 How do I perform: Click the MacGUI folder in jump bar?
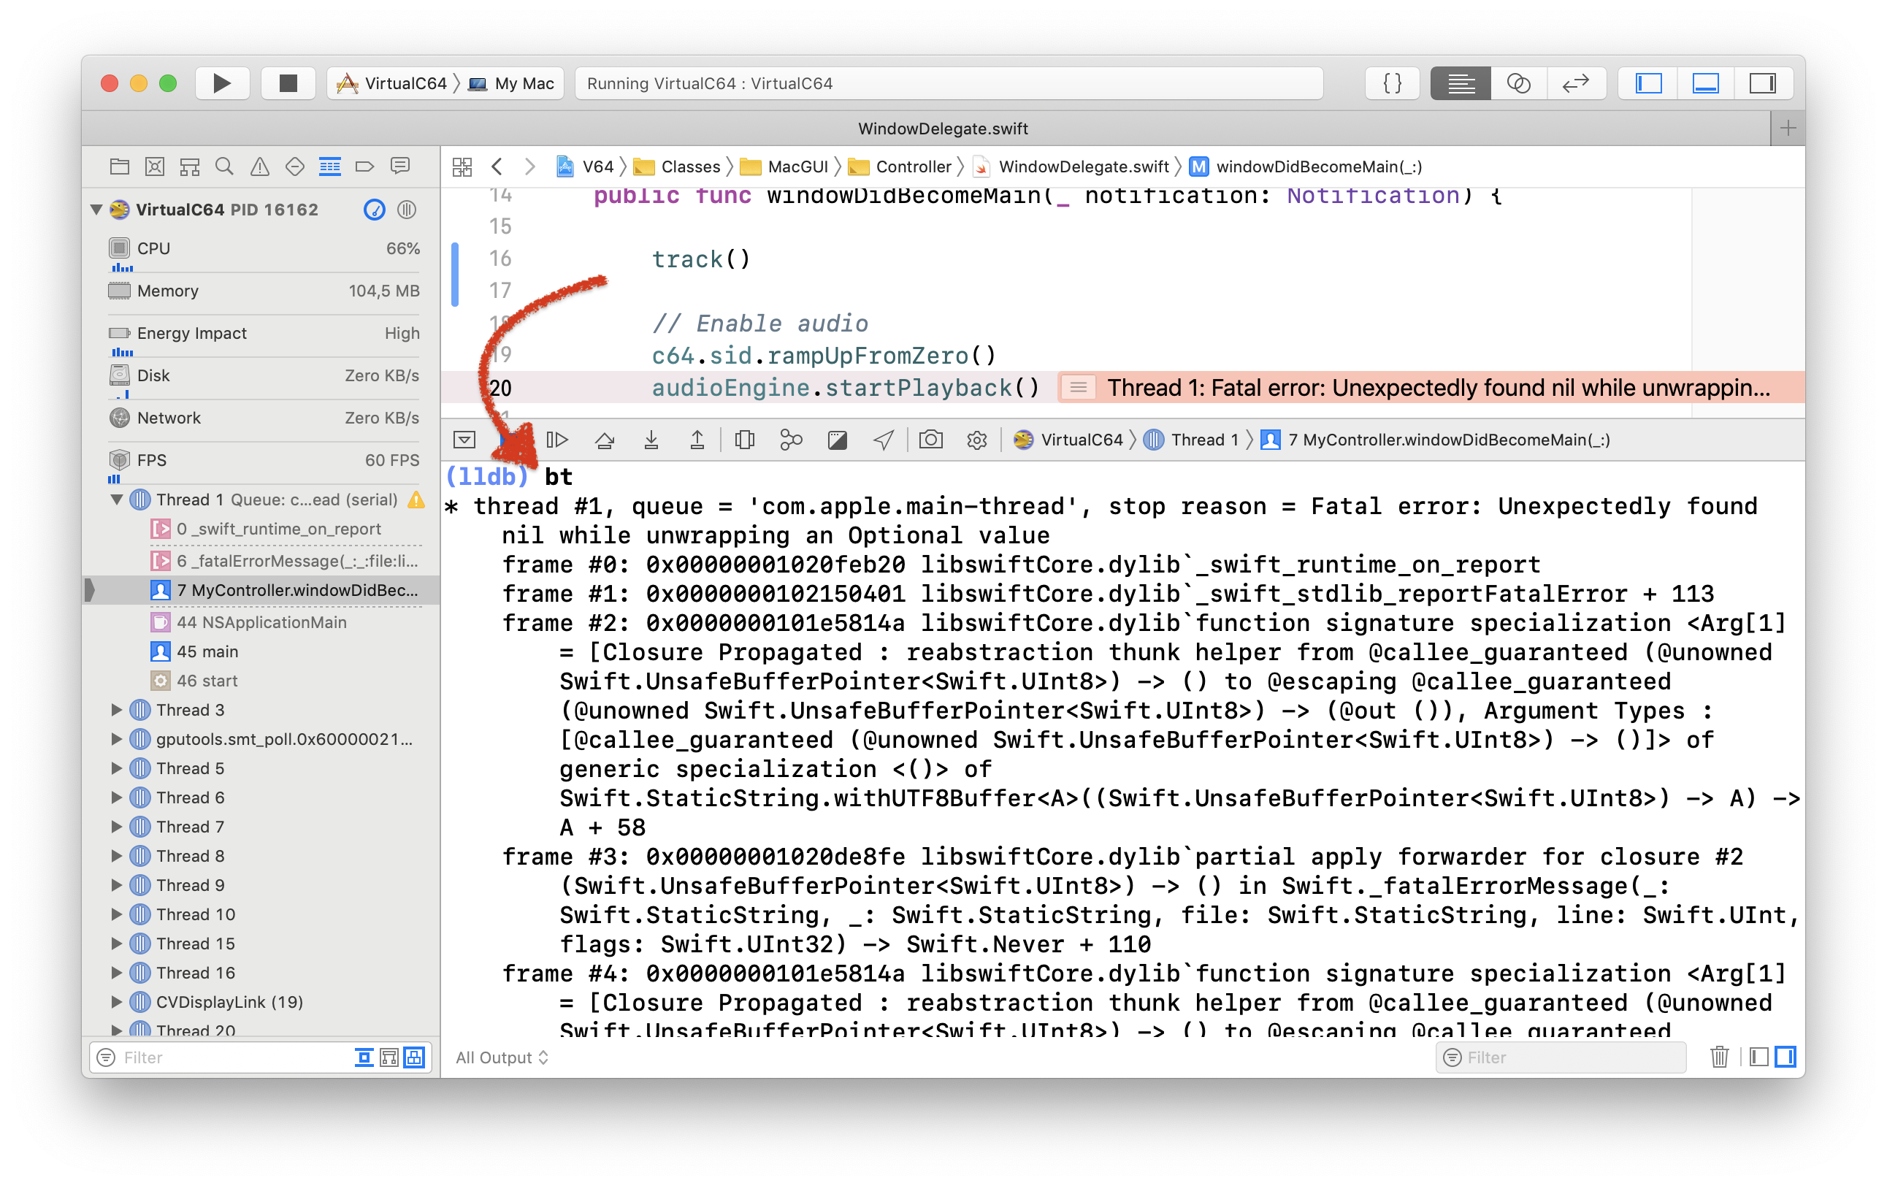point(784,167)
